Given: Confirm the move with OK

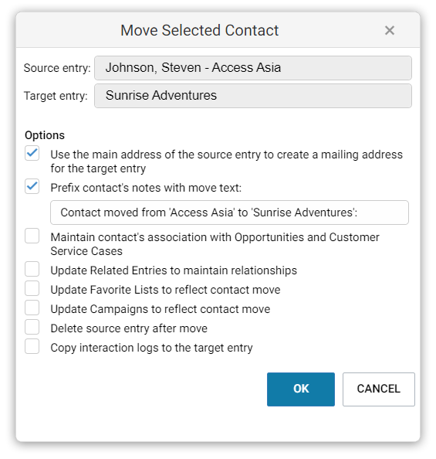Looking at the screenshot, I should 301,389.
